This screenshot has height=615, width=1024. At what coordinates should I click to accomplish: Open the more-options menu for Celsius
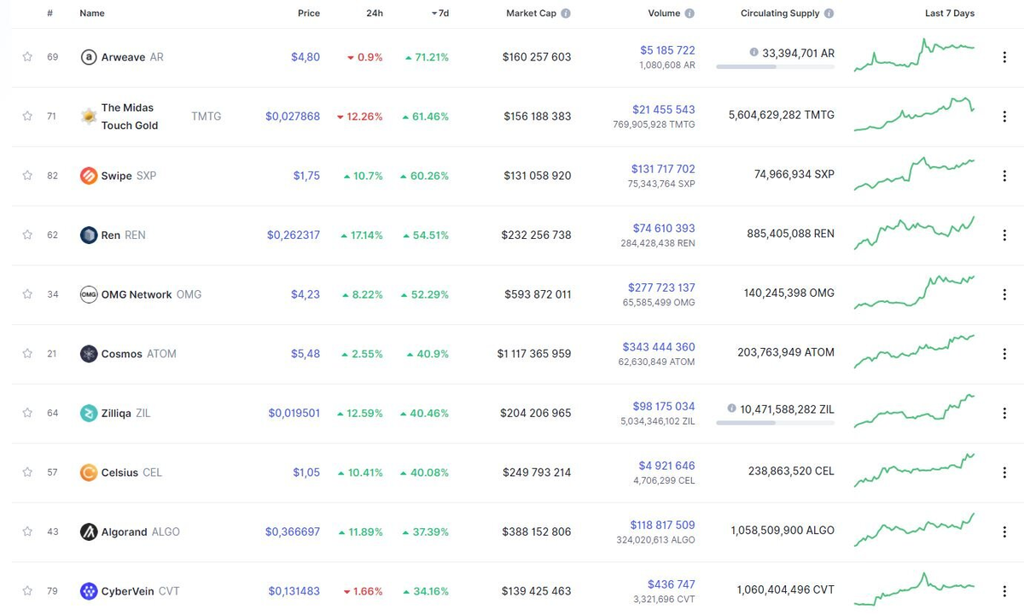[x=1004, y=472]
